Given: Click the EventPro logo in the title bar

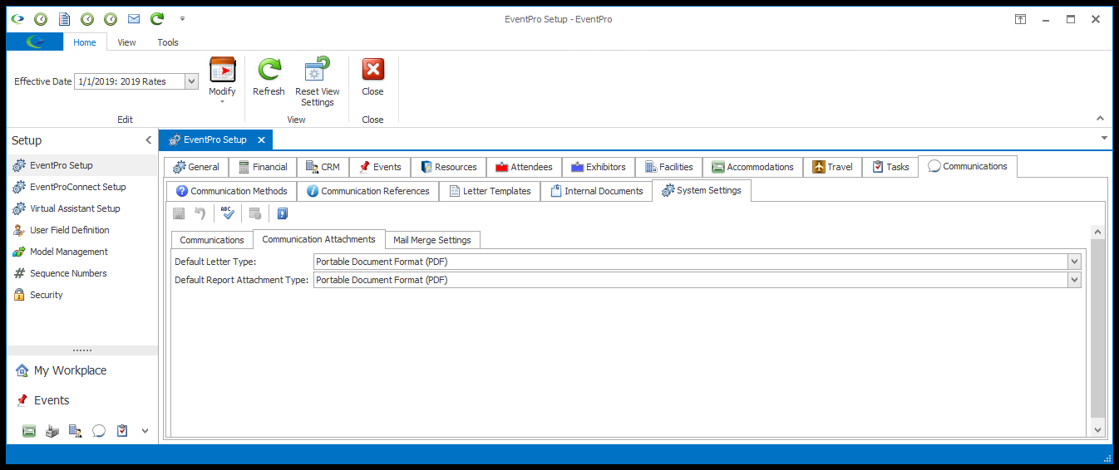Looking at the screenshot, I should click(17, 18).
